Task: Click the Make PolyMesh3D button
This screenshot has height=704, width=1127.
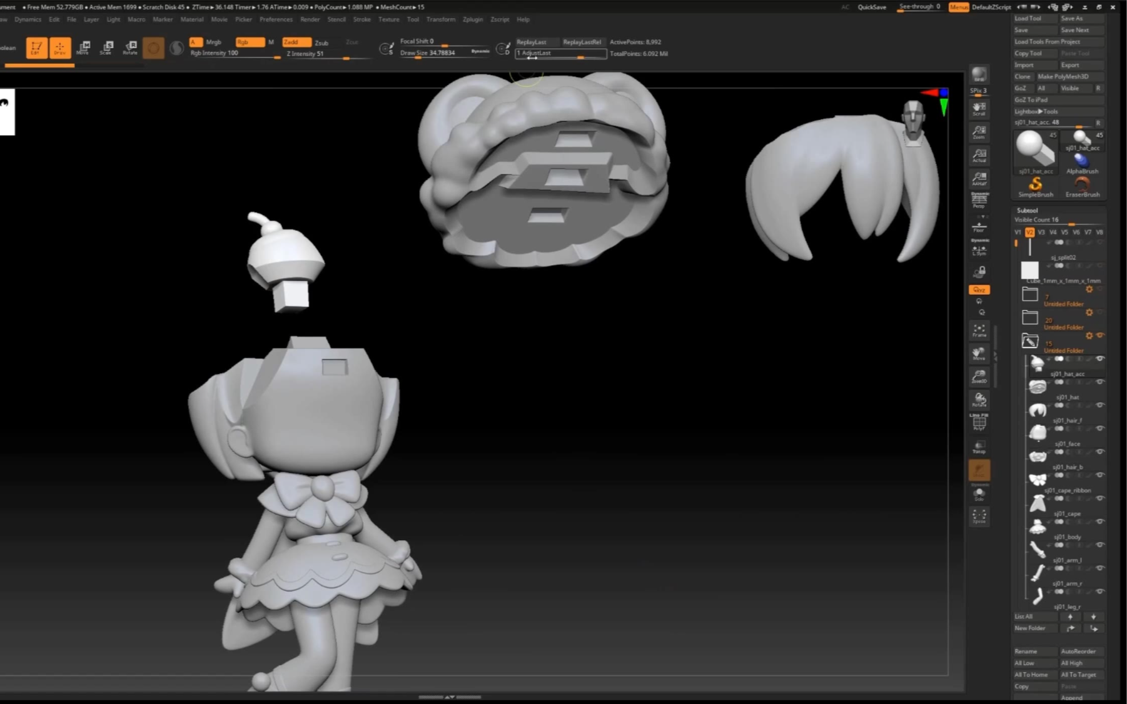Action: pyautogui.click(x=1063, y=76)
